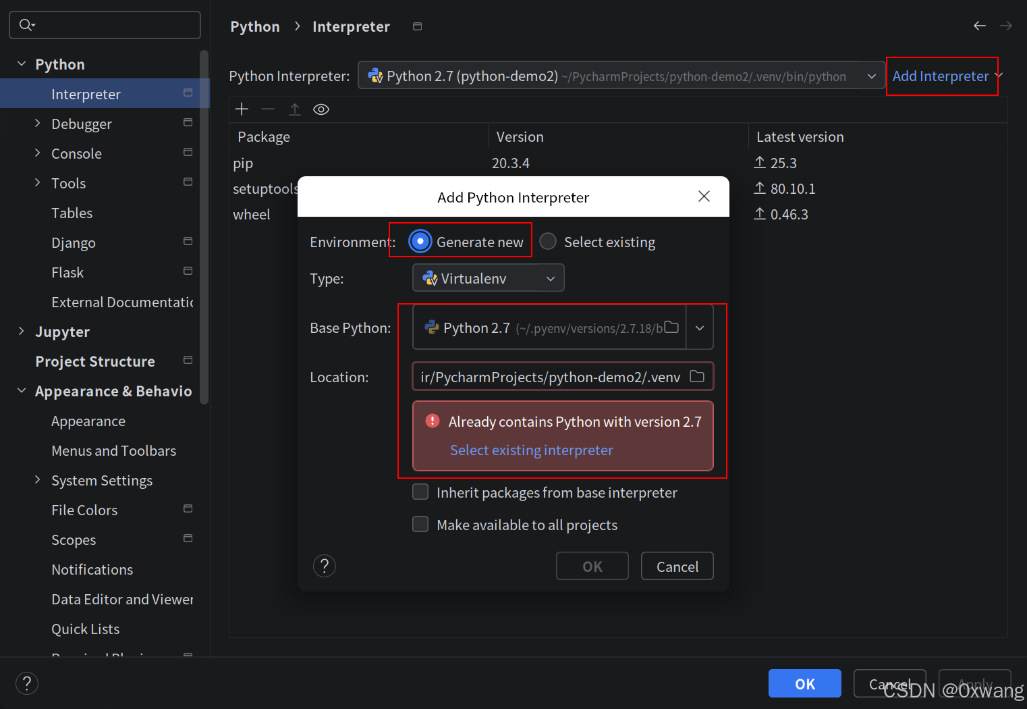1027x709 pixels.
Task: Click the help icon in Add Python Interpreter dialog
Action: [325, 566]
